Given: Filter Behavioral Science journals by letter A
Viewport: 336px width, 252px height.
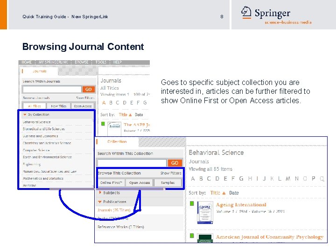Looking at the screenshot, I should point(193,178).
